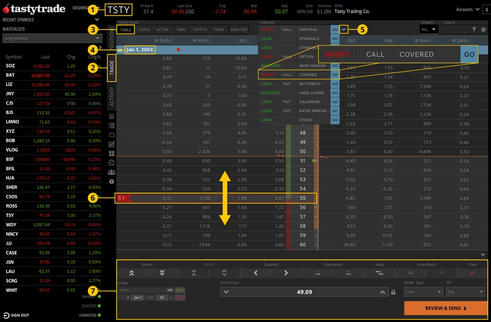The width and height of the screenshot is (491, 322).
Task: Toggle the put Delta column selector
Action: point(453,41)
